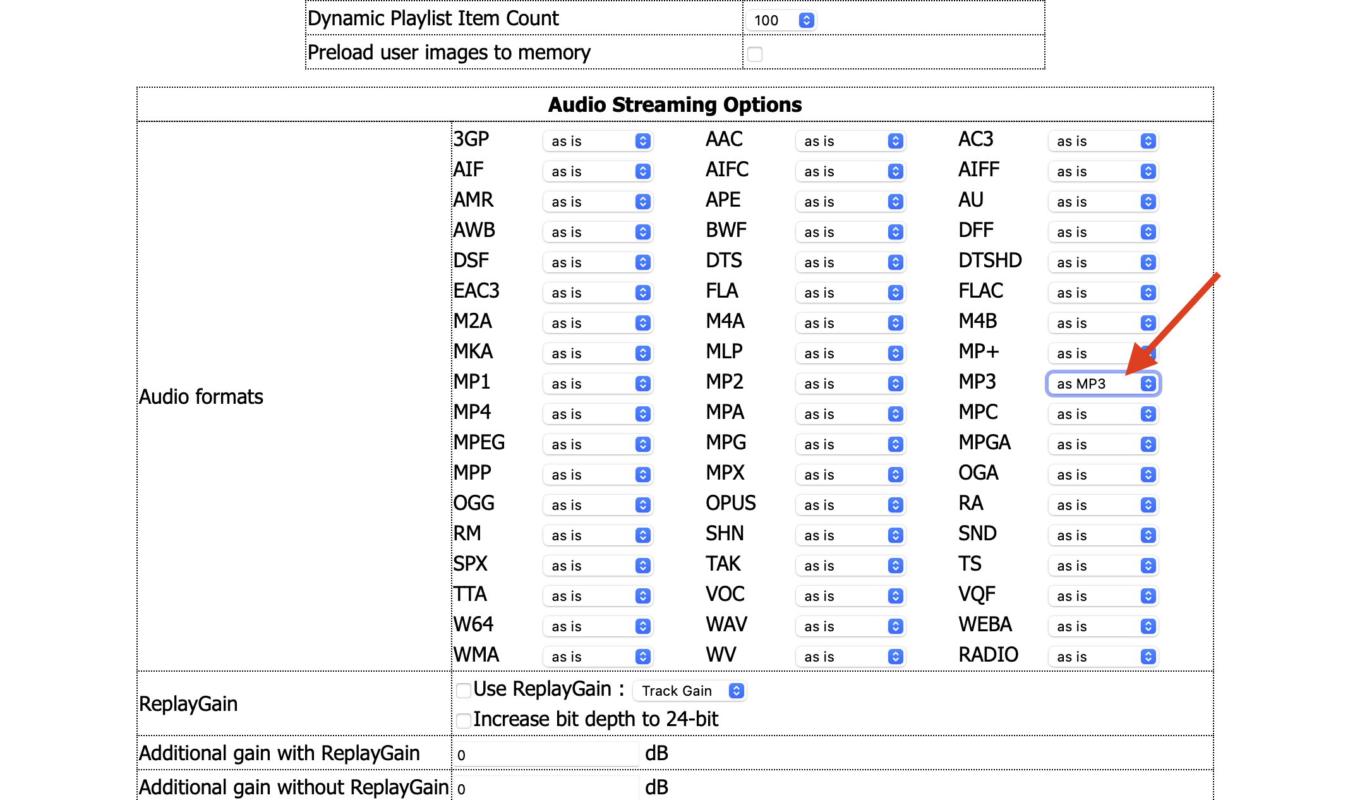The height and width of the screenshot is (800, 1367).
Task: Expand the OGG format dropdown
Action: 597,505
